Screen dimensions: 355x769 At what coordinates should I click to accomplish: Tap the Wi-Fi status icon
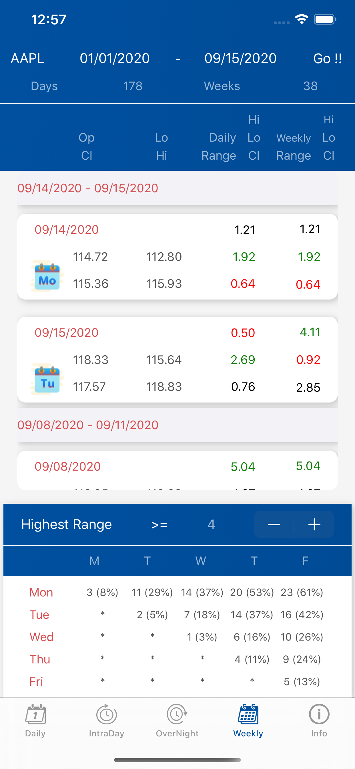[x=302, y=19]
